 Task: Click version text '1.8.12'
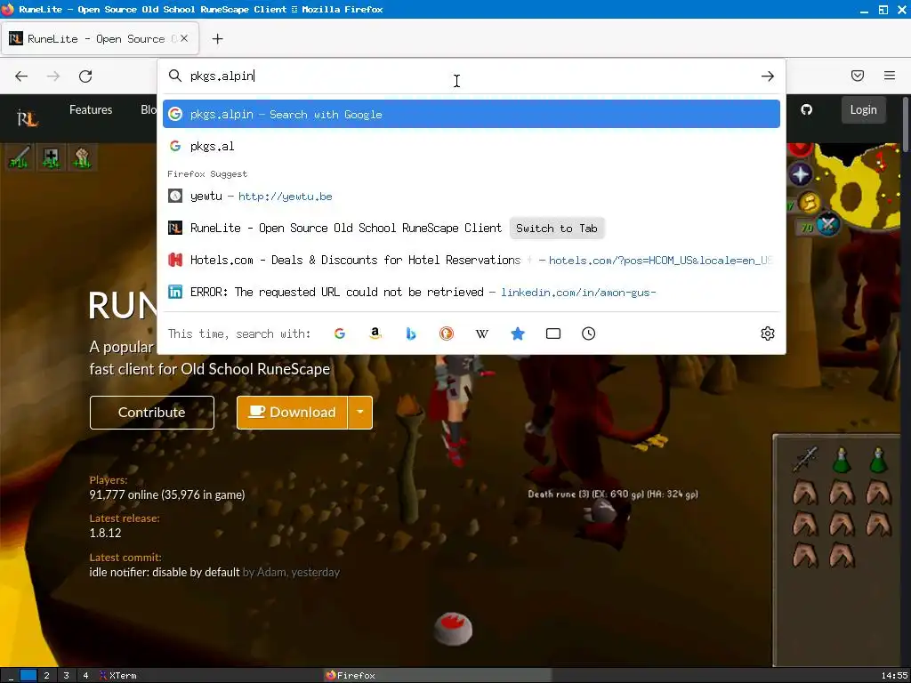[x=105, y=534]
